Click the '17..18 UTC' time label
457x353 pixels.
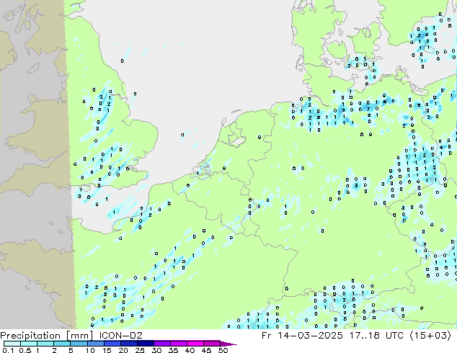pyautogui.click(x=377, y=336)
